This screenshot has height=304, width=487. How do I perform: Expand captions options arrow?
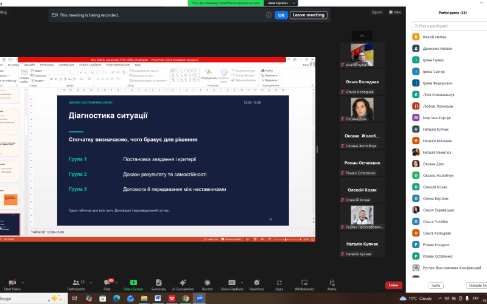[242, 283]
